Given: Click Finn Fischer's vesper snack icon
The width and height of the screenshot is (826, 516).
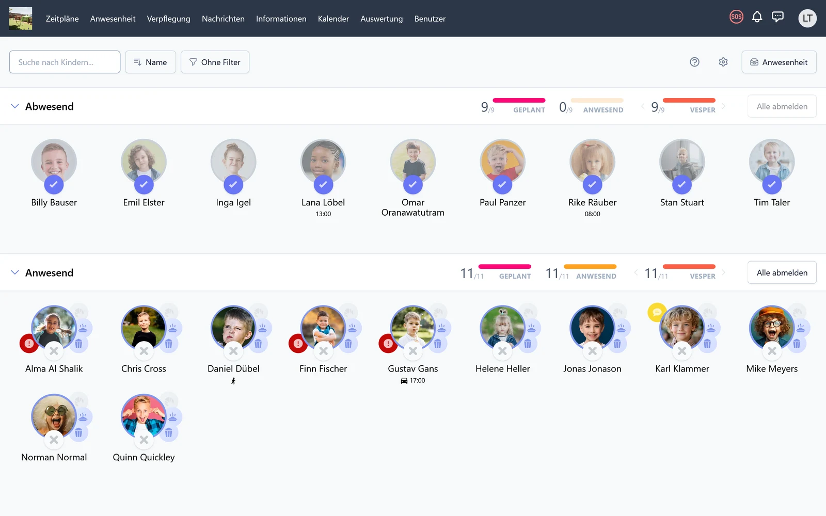Looking at the screenshot, I should pyautogui.click(x=348, y=344).
